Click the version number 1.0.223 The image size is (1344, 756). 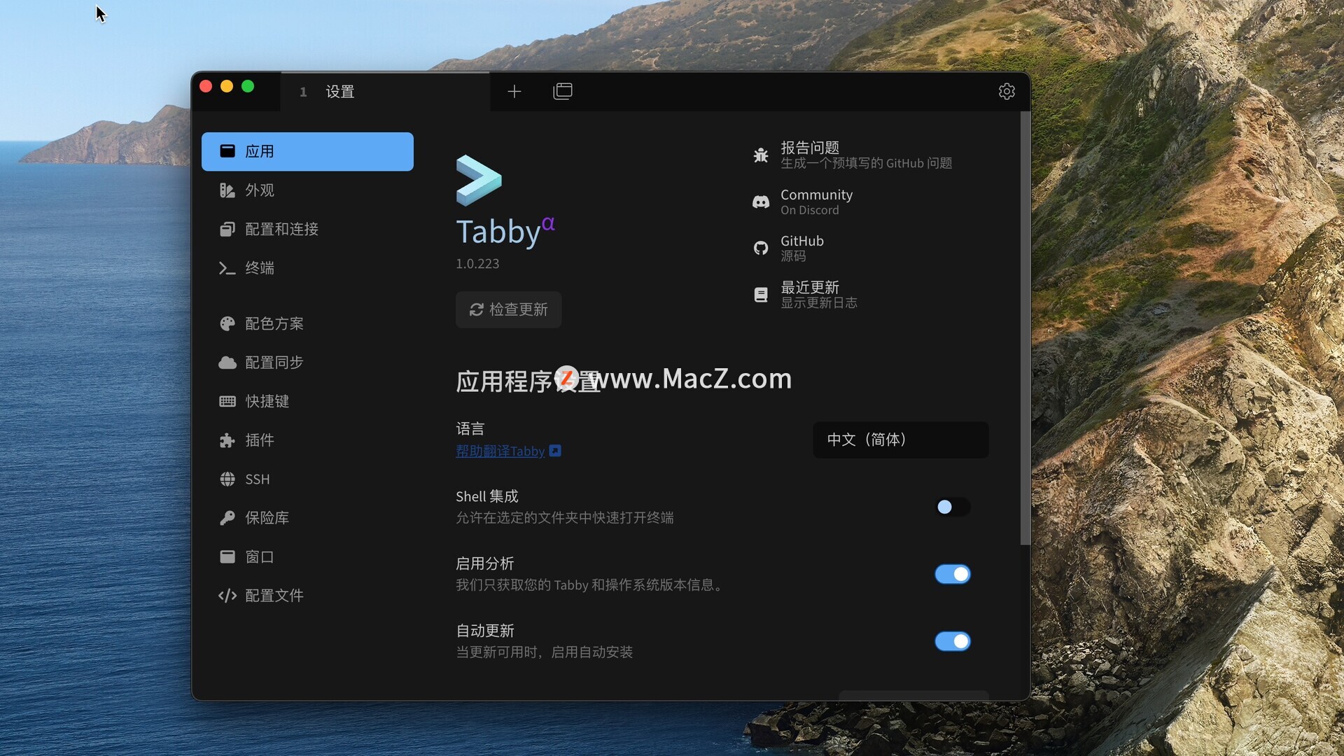pos(477,264)
